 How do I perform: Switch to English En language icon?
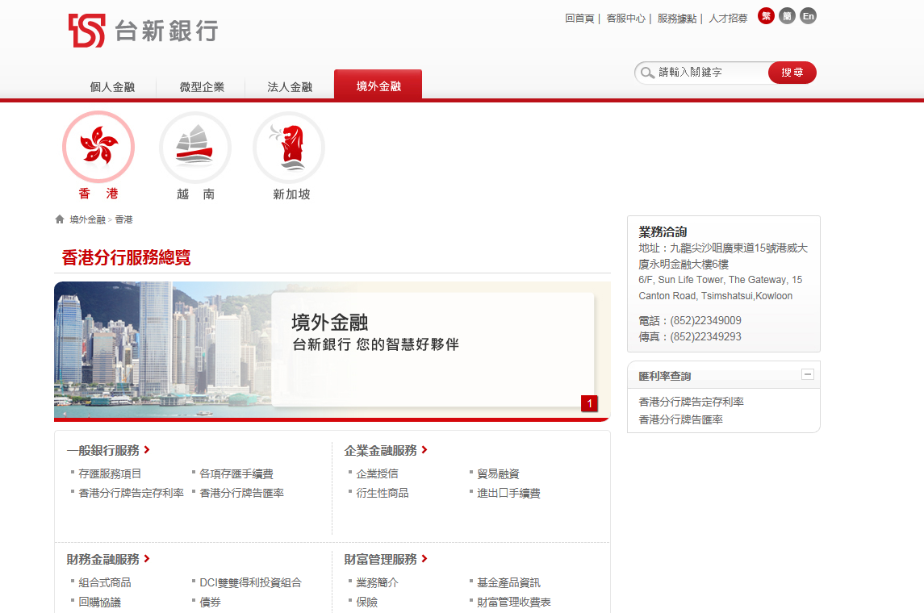tap(809, 16)
